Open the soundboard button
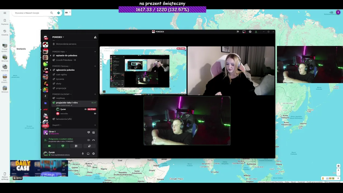Image resolution: width=343 pixels, height=193 pixels. [x=90, y=146]
